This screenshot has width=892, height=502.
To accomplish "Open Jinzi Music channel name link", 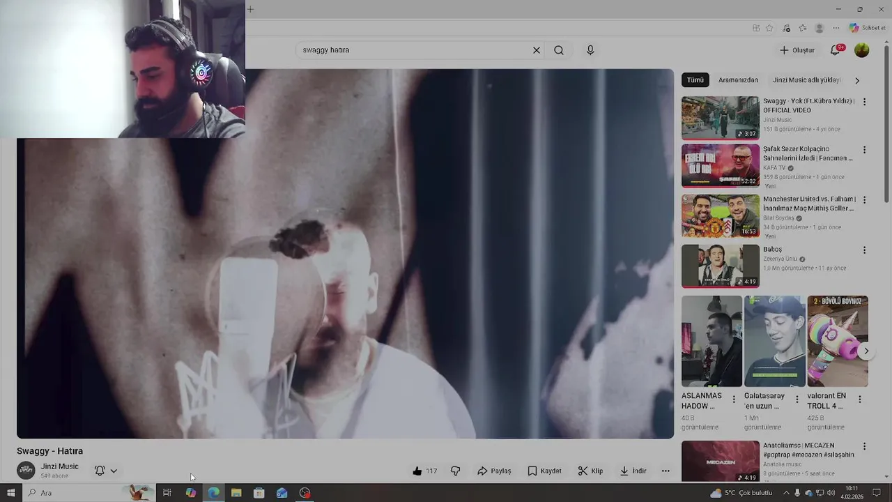I will click(59, 466).
